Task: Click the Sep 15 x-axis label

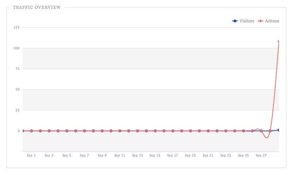Action: click(x=155, y=155)
